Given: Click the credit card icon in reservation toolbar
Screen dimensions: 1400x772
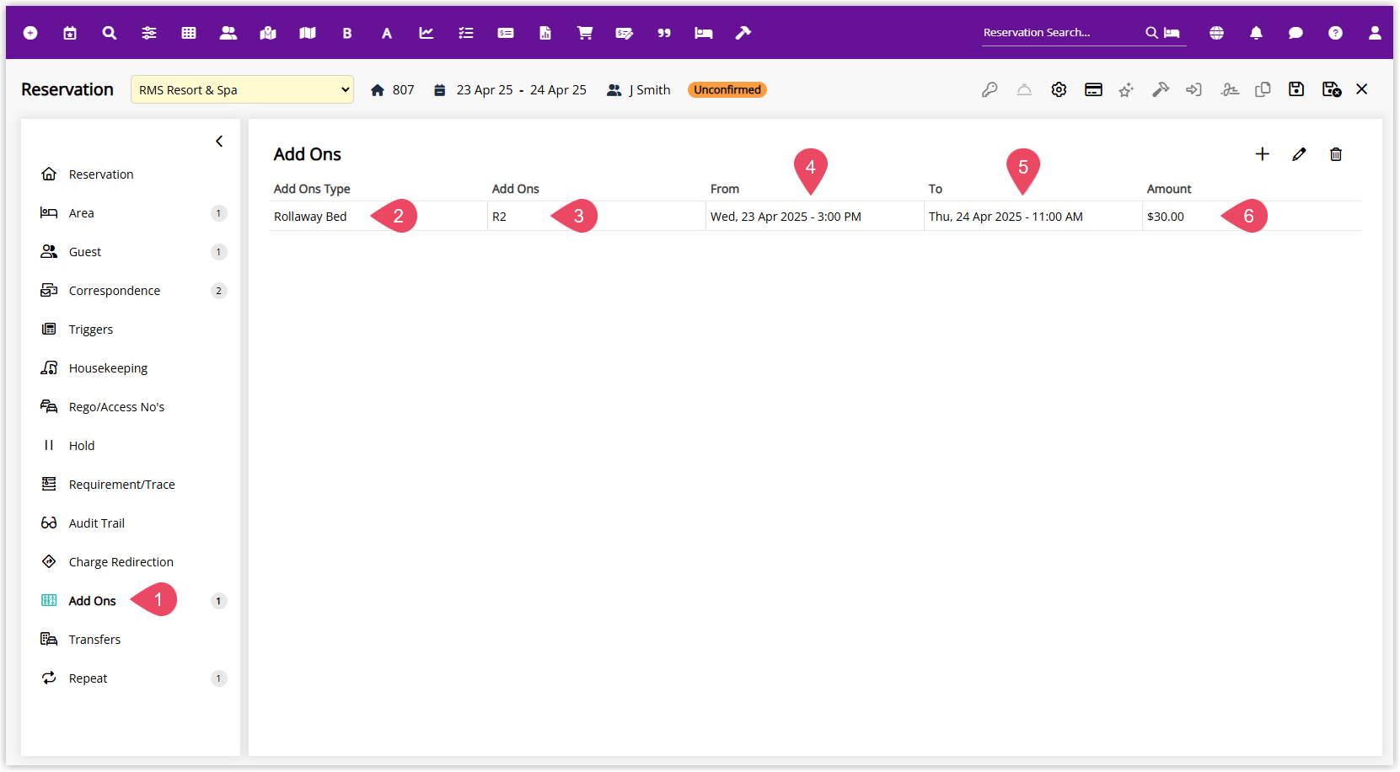Looking at the screenshot, I should pos(1093,89).
